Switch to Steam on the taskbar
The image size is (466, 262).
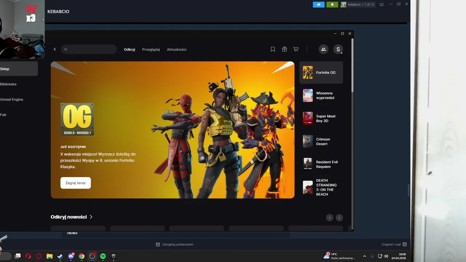[60, 256]
